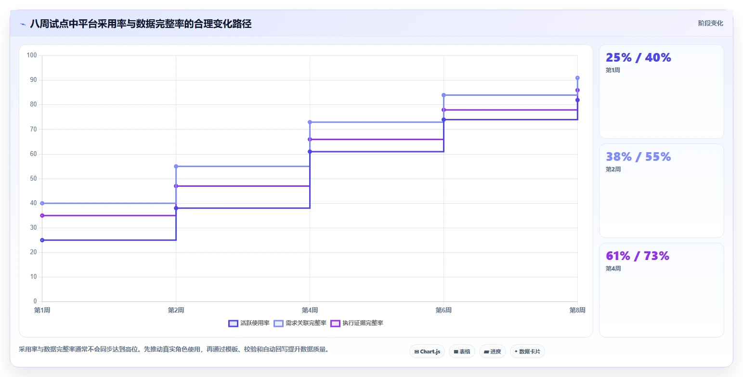
Task: Click the Chart.js pill
Action: tap(427, 351)
